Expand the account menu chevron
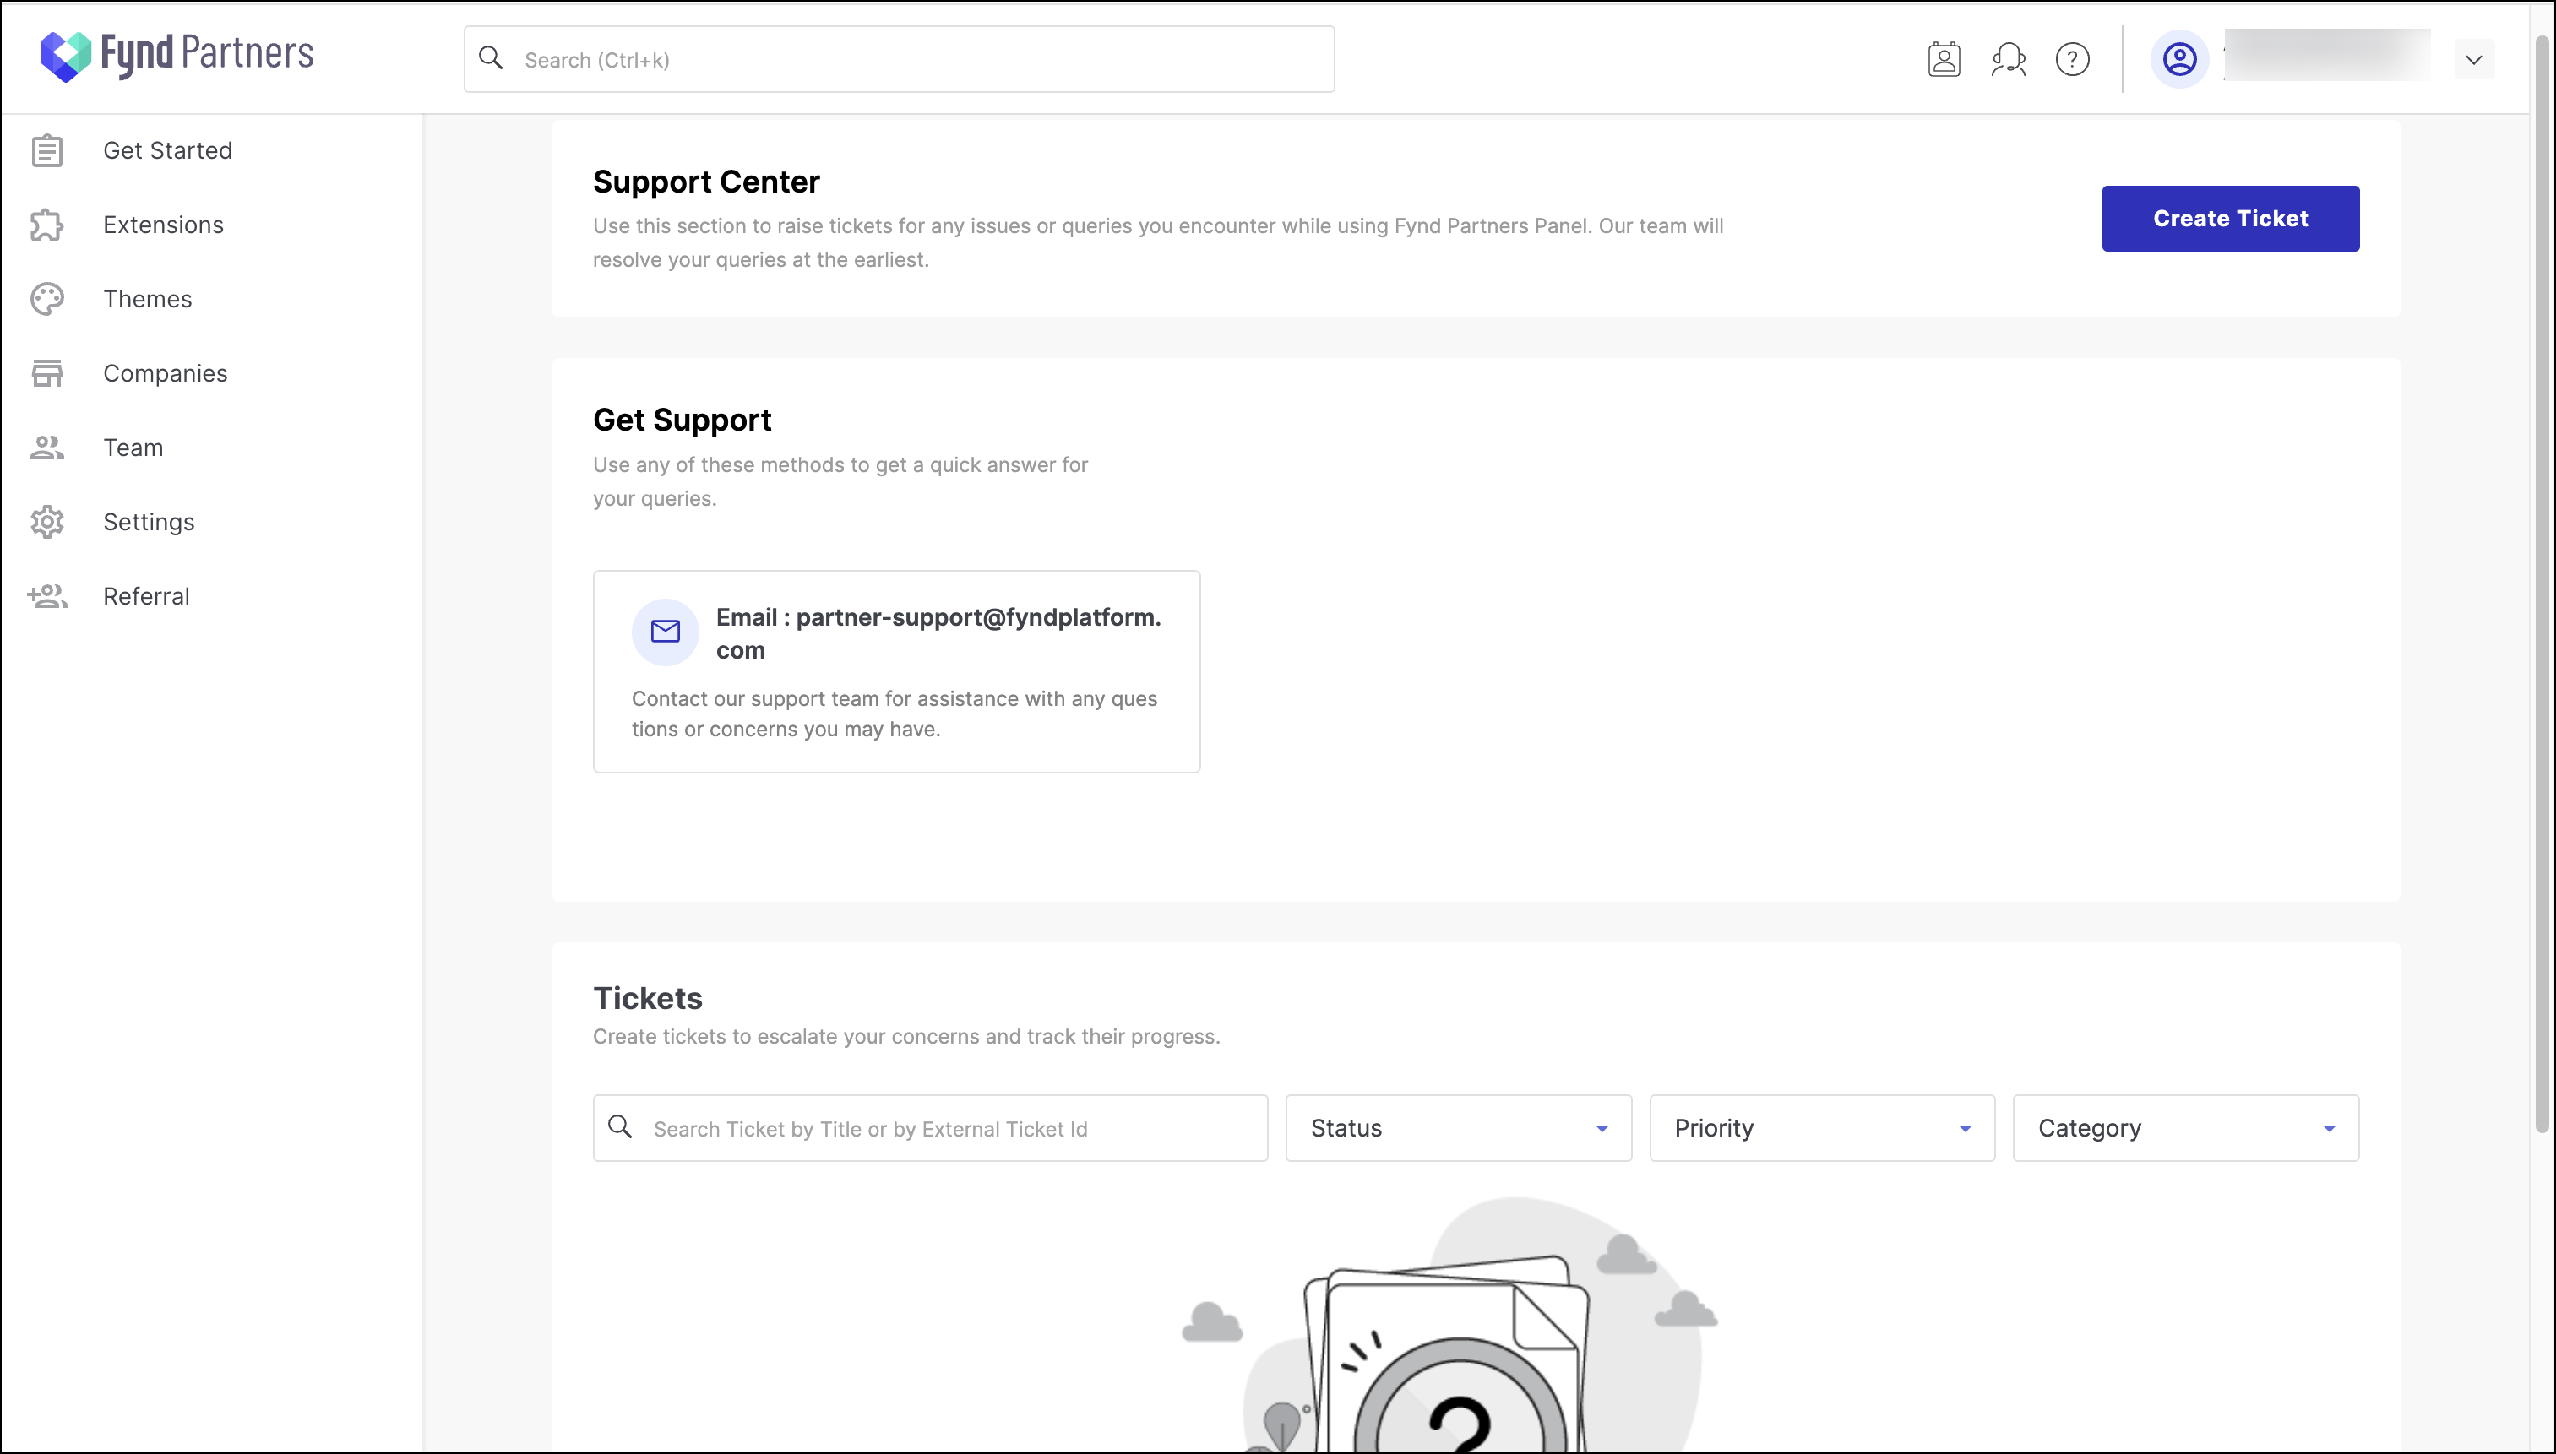Viewport: 2556px width, 1454px height. [2473, 60]
